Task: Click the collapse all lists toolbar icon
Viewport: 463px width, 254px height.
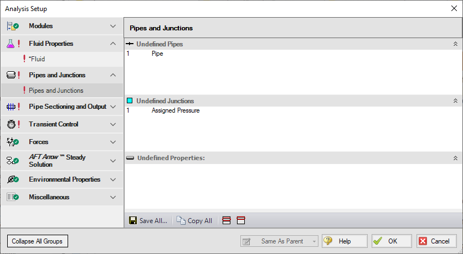Action: [x=241, y=220]
